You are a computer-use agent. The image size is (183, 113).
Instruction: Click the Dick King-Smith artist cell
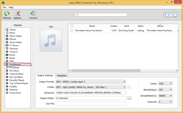[x=126, y=30]
